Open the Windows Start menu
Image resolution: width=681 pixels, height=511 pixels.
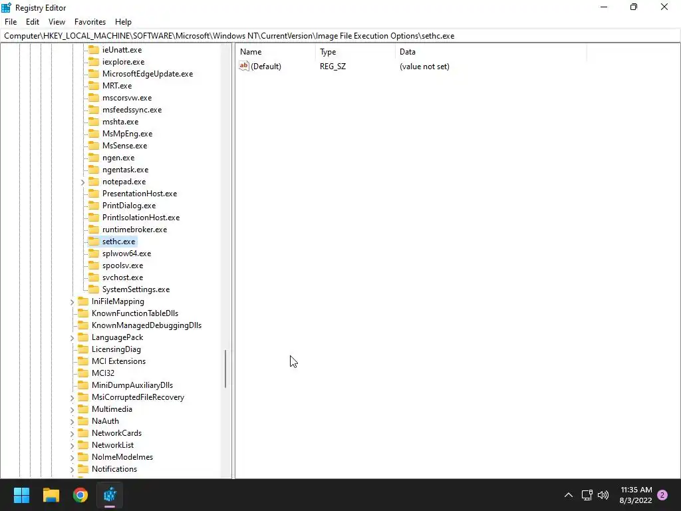21,495
